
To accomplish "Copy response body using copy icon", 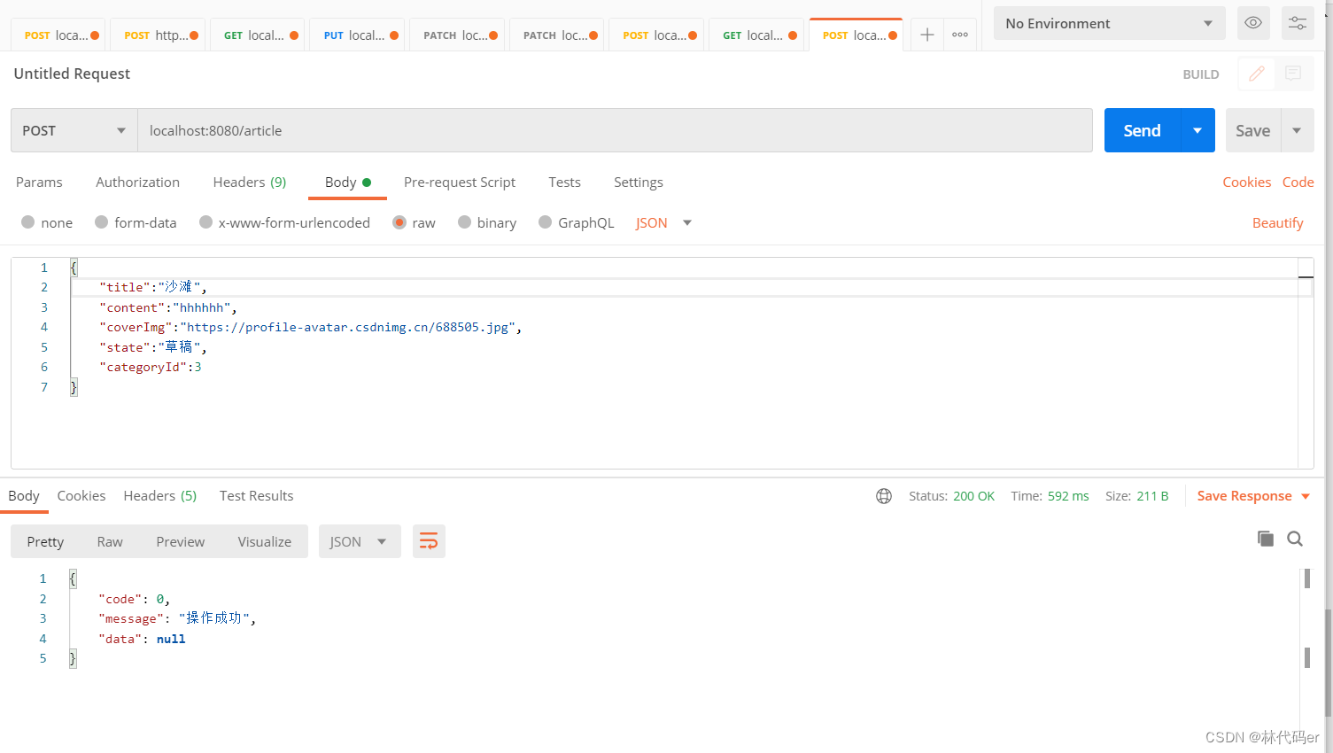I will click(x=1266, y=538).
